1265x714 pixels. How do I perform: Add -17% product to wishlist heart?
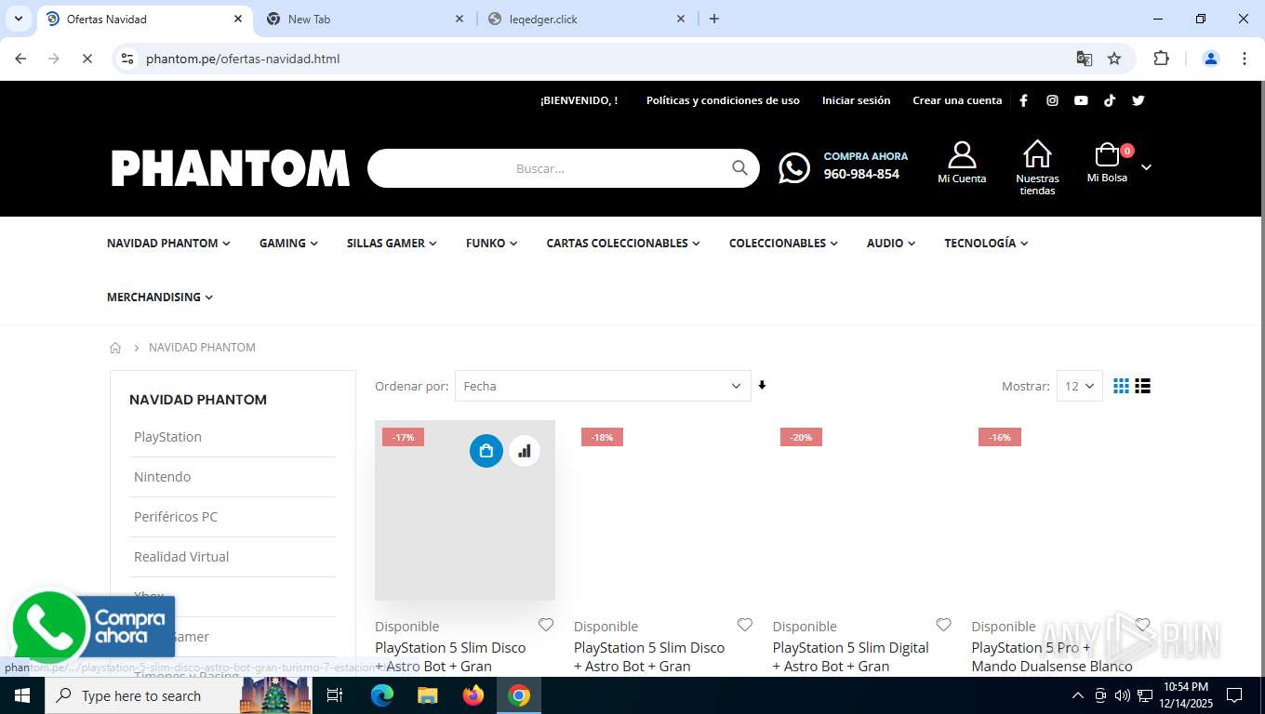(x=546, y=625)
